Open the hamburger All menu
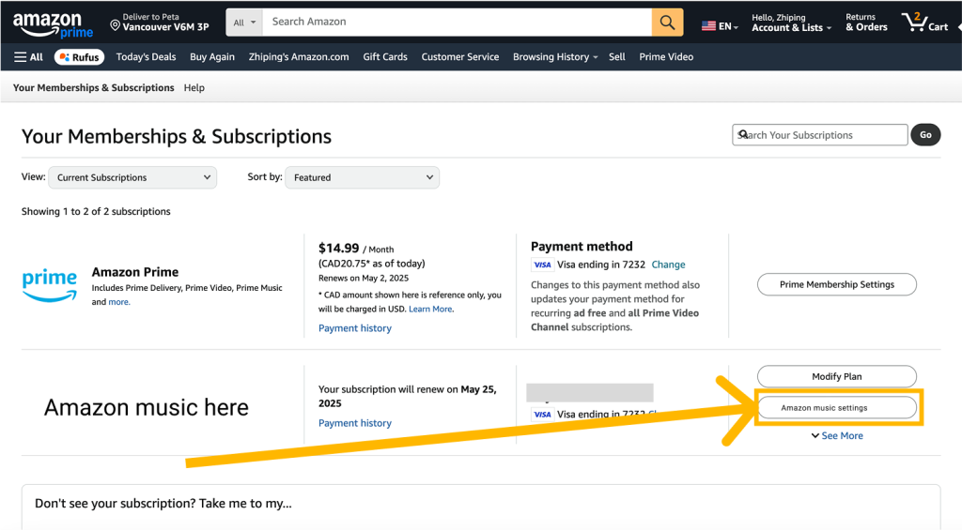 [x=28, y=57]
